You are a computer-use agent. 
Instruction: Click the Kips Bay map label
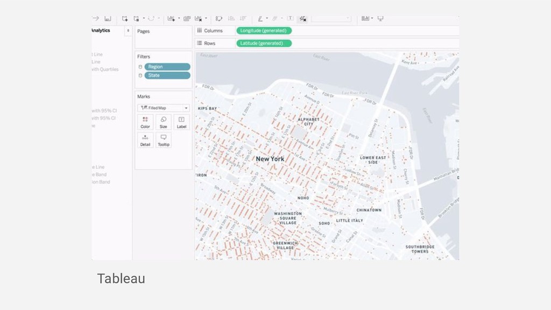coord(207,109)
